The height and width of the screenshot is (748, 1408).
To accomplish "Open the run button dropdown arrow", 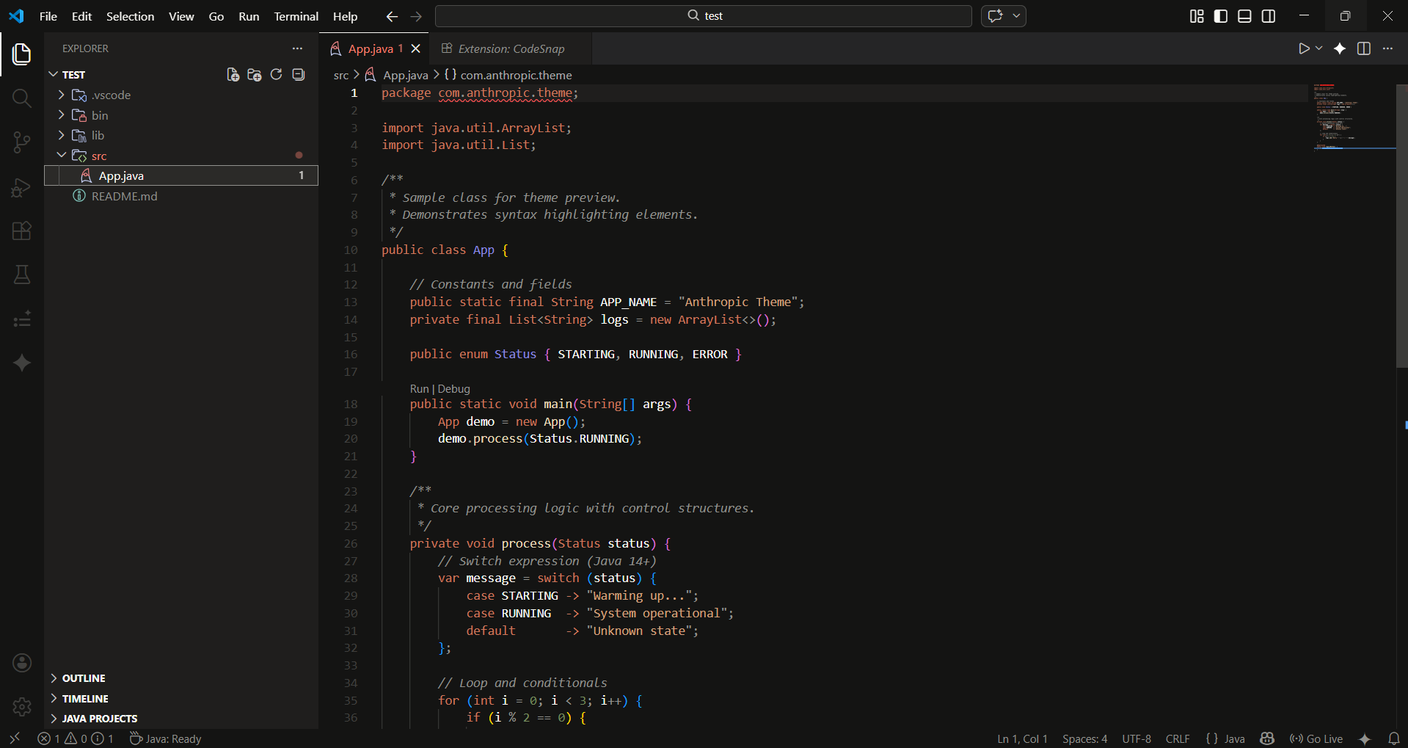I will click(1318, 48).
